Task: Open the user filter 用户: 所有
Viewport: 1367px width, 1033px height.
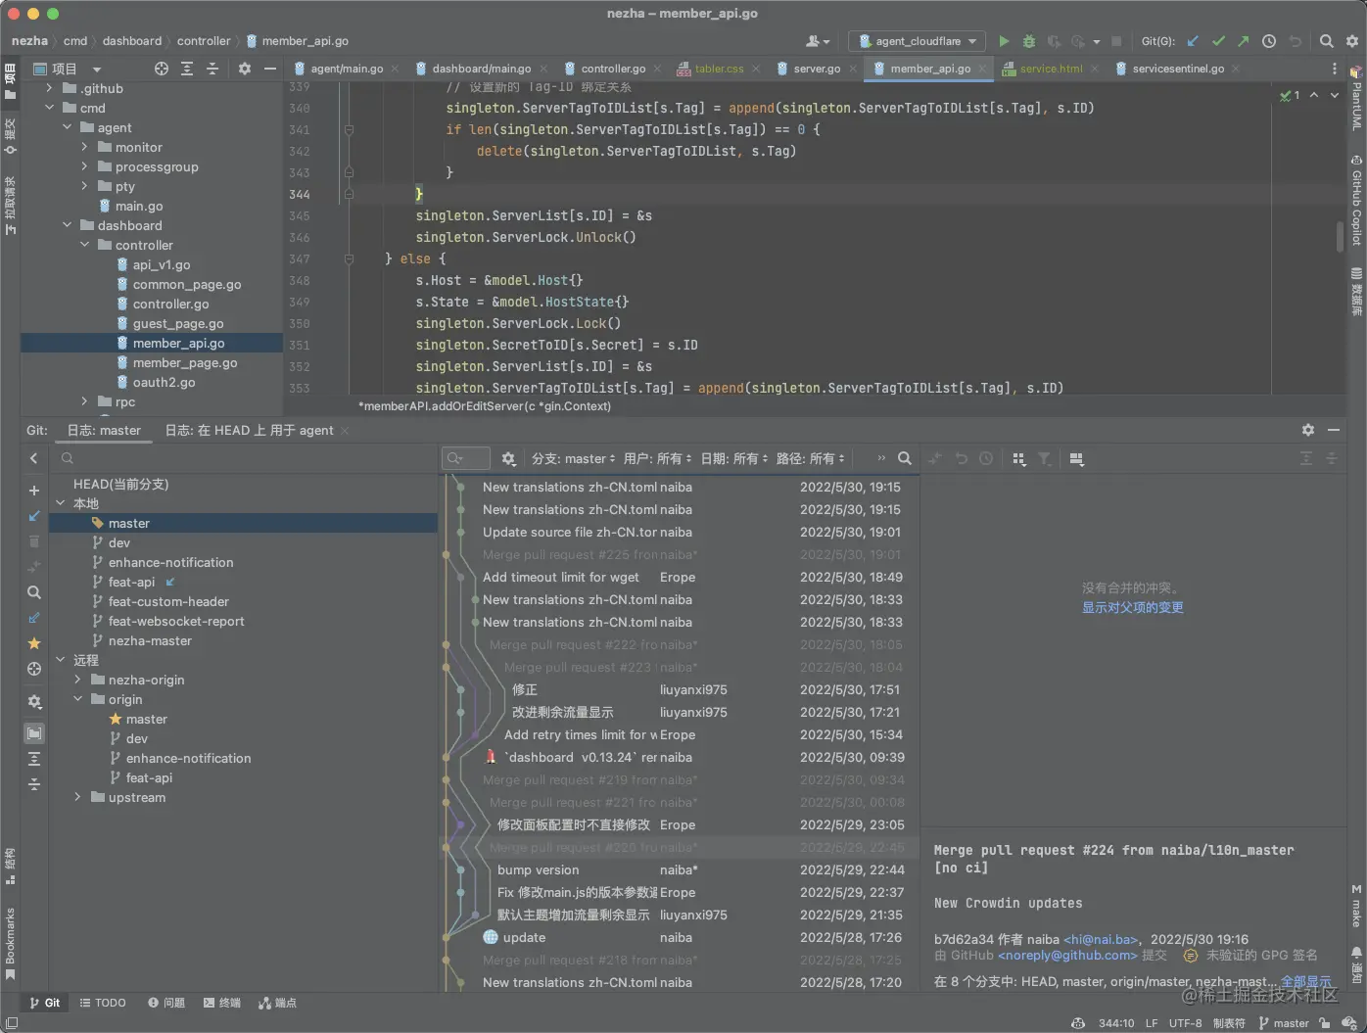Action: click(657, 458)
